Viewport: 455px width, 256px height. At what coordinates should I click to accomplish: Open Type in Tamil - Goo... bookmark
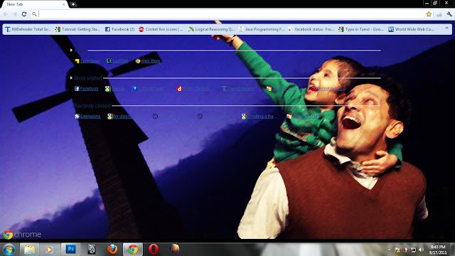coord(360,29)
